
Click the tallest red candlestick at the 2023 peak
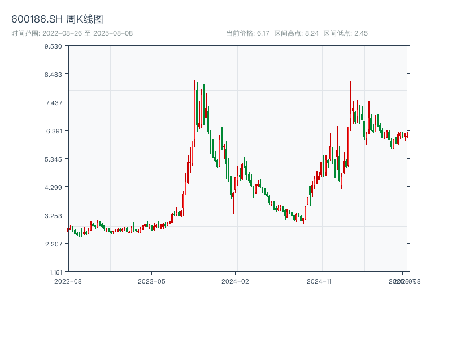[195, 114]
